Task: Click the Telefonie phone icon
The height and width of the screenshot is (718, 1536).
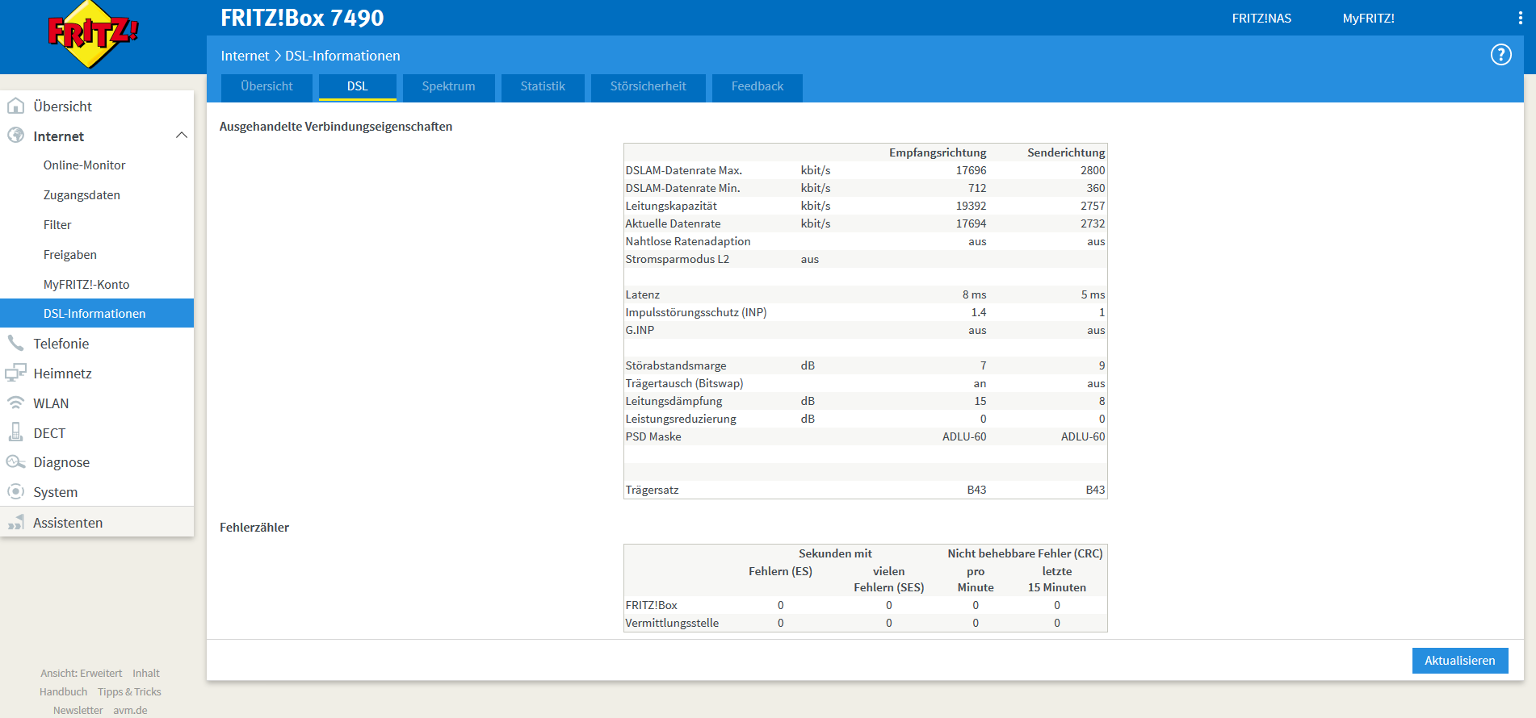Action: (15, 343)
